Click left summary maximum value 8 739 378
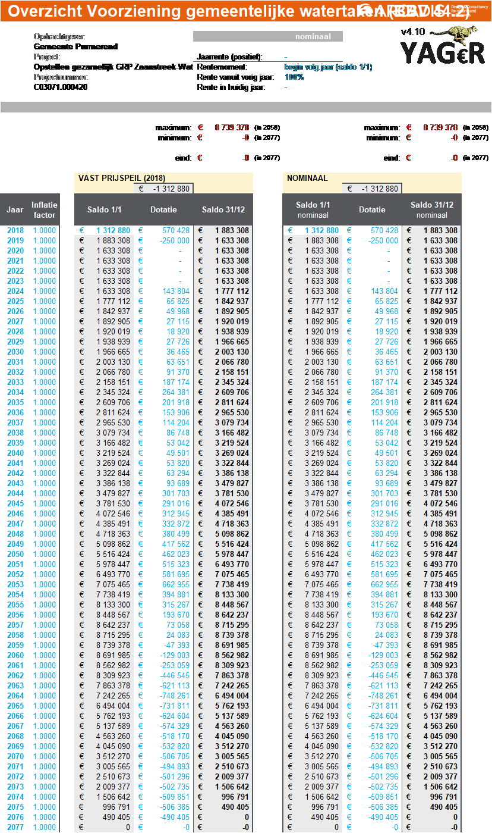This screenshot has width=492, height=833. 232,127
